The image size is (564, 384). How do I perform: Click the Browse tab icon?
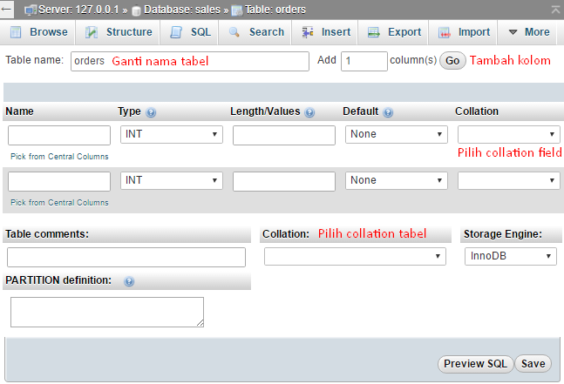click(16, 32)
